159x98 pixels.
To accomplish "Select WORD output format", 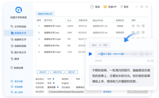I will click(71, 79).
